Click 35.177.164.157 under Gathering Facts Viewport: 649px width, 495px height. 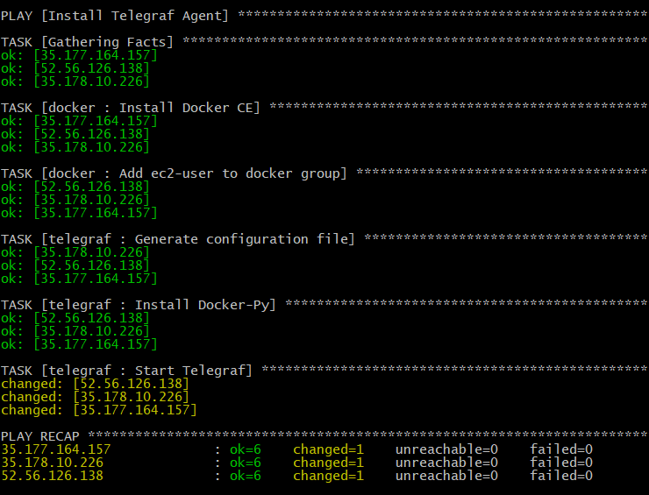(x=79, y=55)
